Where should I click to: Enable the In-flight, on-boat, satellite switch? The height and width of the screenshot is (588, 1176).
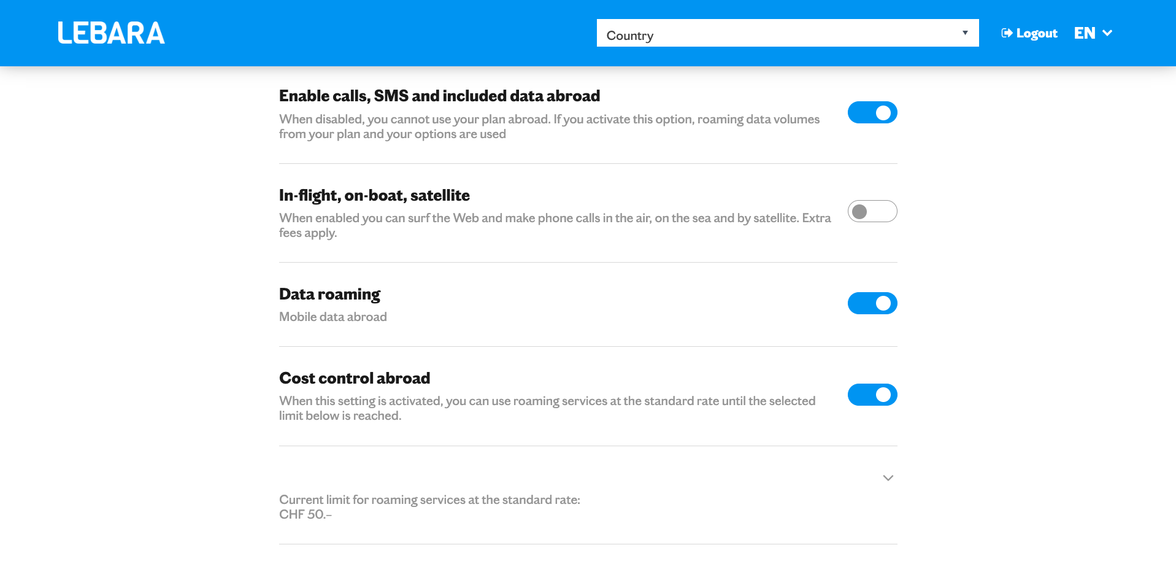click(872, 211)
